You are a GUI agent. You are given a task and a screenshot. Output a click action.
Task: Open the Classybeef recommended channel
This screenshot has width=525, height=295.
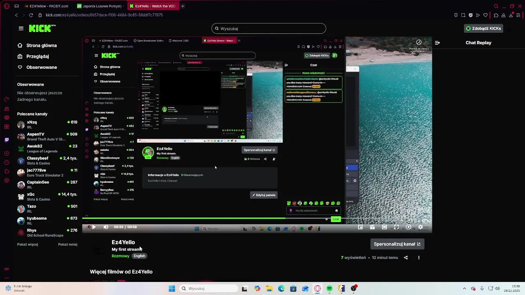click(47, 161)
